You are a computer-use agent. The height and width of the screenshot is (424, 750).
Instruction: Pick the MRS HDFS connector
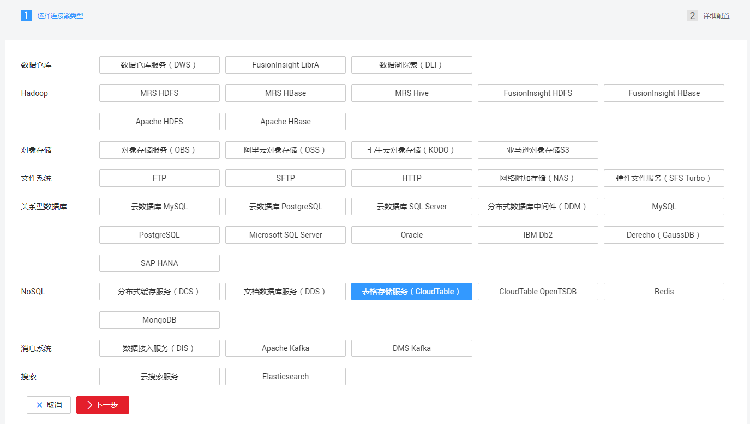159,93
